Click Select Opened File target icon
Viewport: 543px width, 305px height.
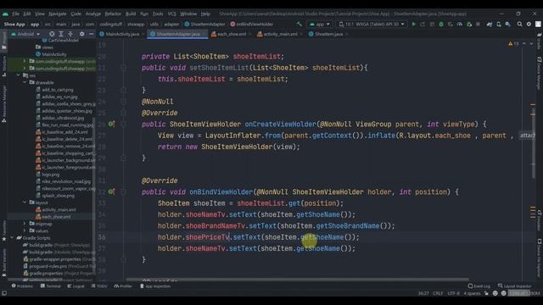tap(52, 34)
